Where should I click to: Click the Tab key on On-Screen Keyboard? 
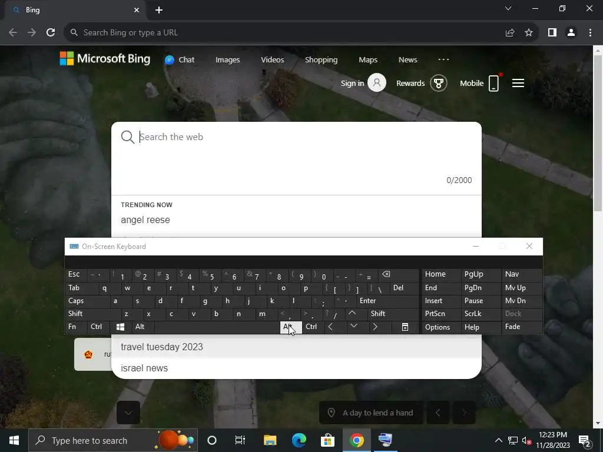(x=82, y=287)
